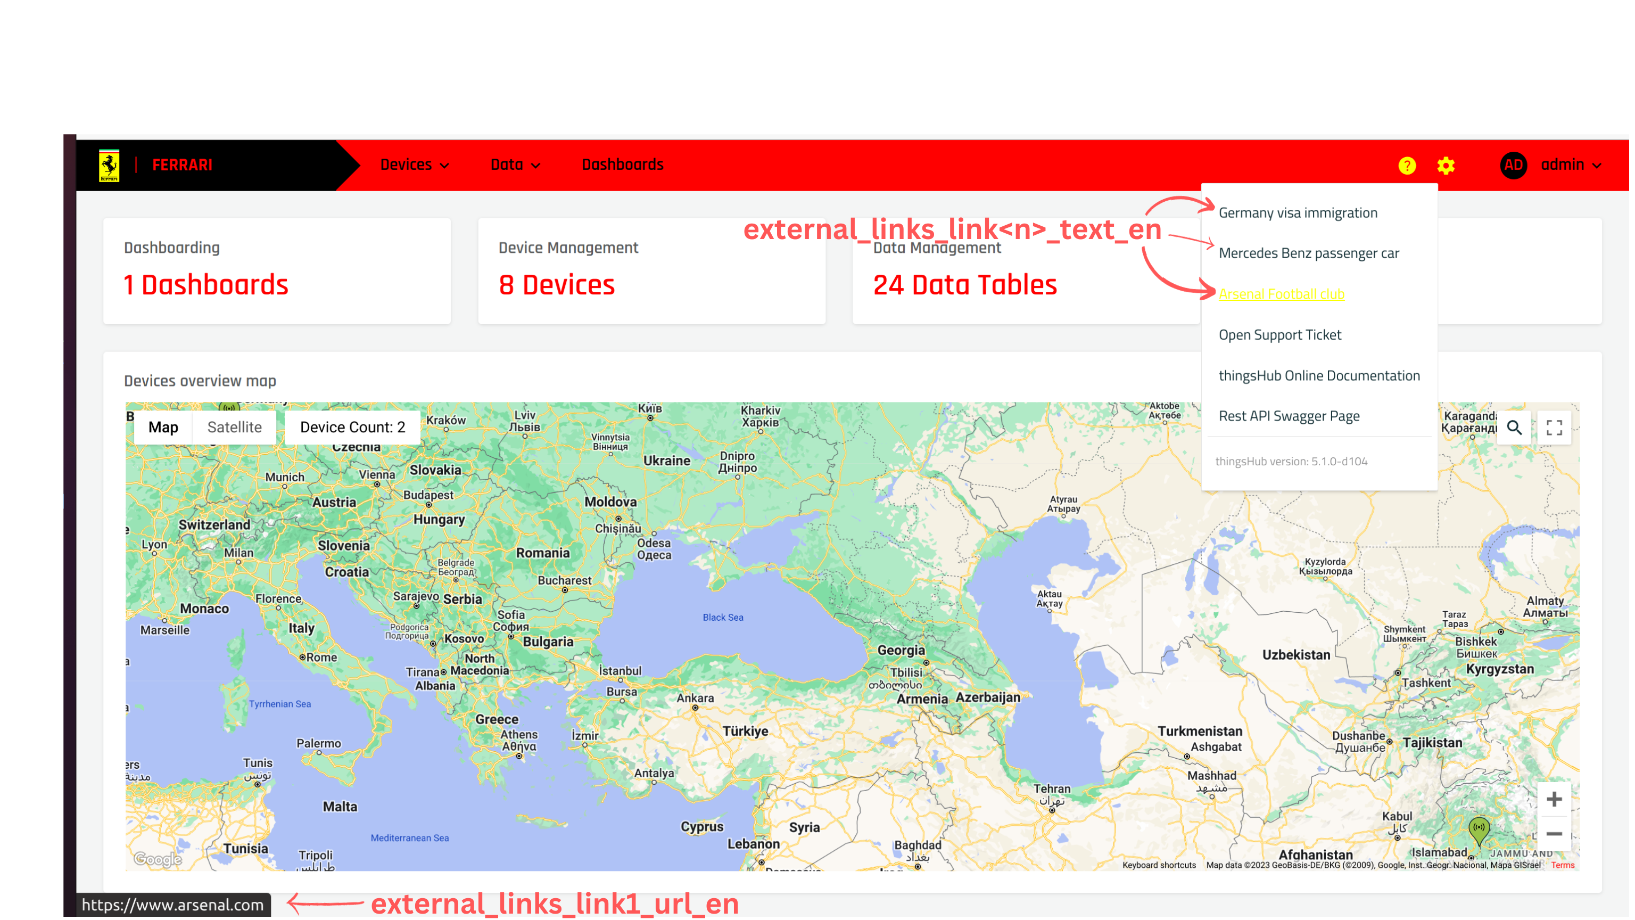
Task: Click the map search magnifier icon
Action: tap(1514, 428)
